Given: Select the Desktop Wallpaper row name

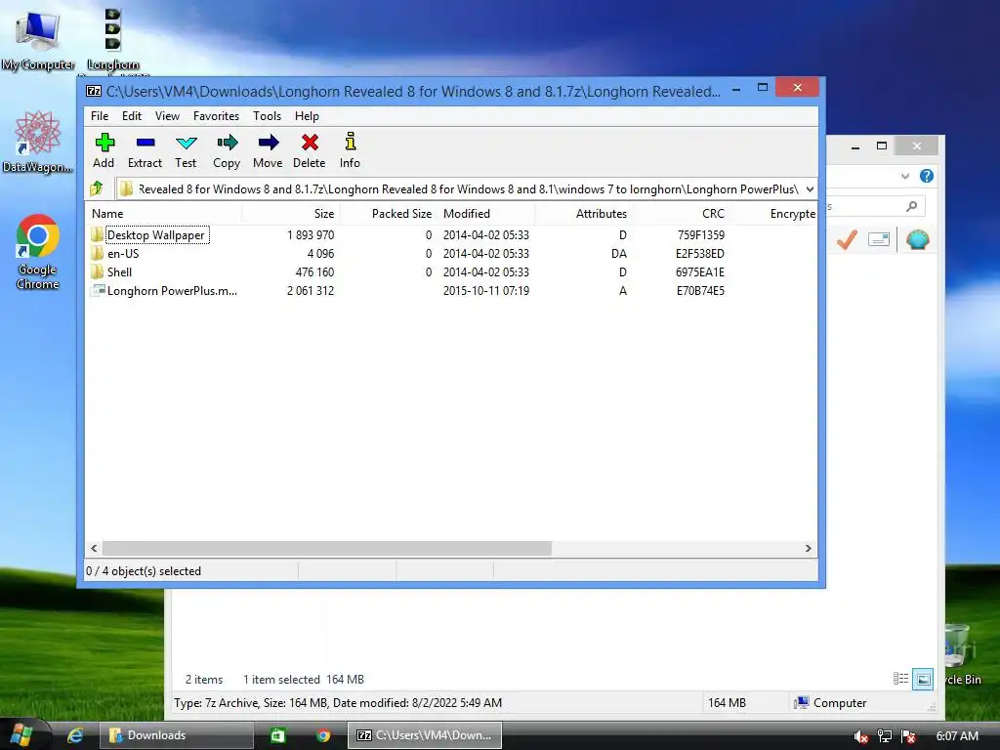Looking at the screenshot, I should 155,234.
